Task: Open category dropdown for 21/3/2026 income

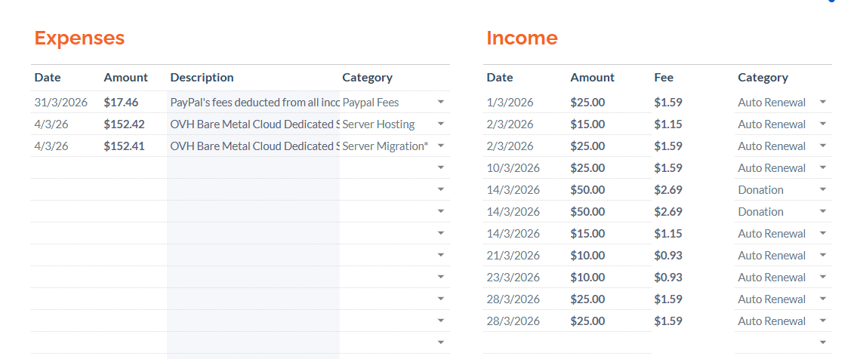Action: point(822,255)
